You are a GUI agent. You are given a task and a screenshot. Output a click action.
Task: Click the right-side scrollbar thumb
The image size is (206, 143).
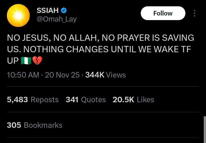point(205,129)
